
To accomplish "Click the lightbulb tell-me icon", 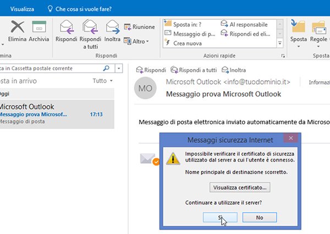I will click(50, 9).
